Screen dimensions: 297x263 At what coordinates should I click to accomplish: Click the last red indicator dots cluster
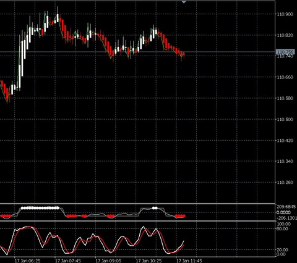[180, 216]
